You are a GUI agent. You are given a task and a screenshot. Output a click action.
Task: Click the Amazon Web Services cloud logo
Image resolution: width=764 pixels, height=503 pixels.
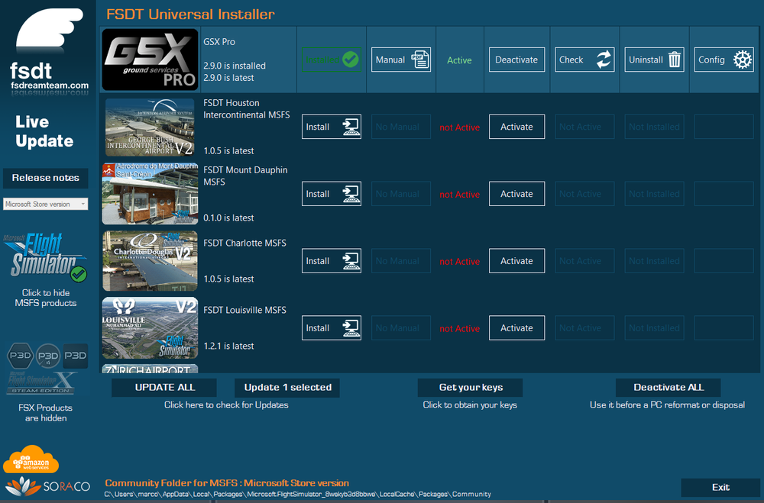(x=31, y=460)
